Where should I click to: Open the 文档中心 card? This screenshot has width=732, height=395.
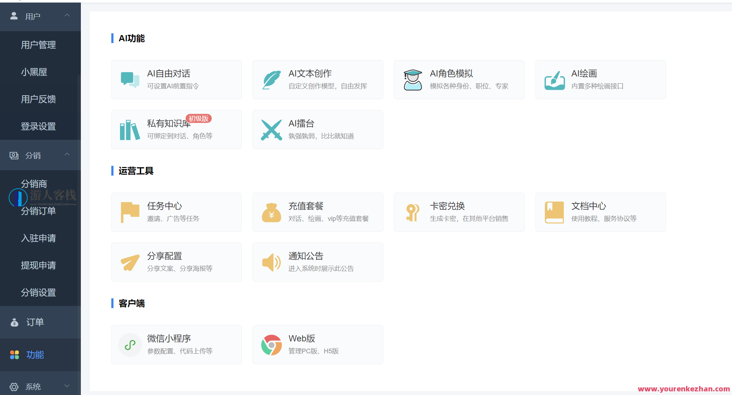600,212
